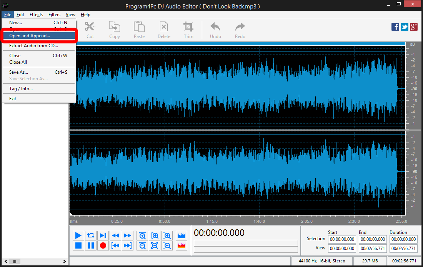Image resolution: width=423 pixels, height=267 pixels.
Task: Click the horizontal scrollbar at bottom left
Action: click(x=15, y=261)
